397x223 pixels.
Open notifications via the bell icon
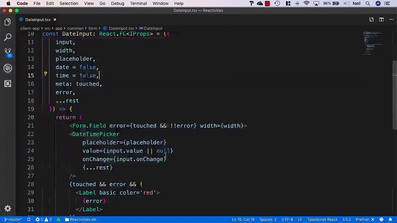(390, 220)
